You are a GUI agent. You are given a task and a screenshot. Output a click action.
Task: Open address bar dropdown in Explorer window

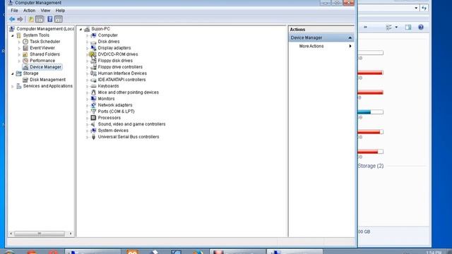coord(416,8)
